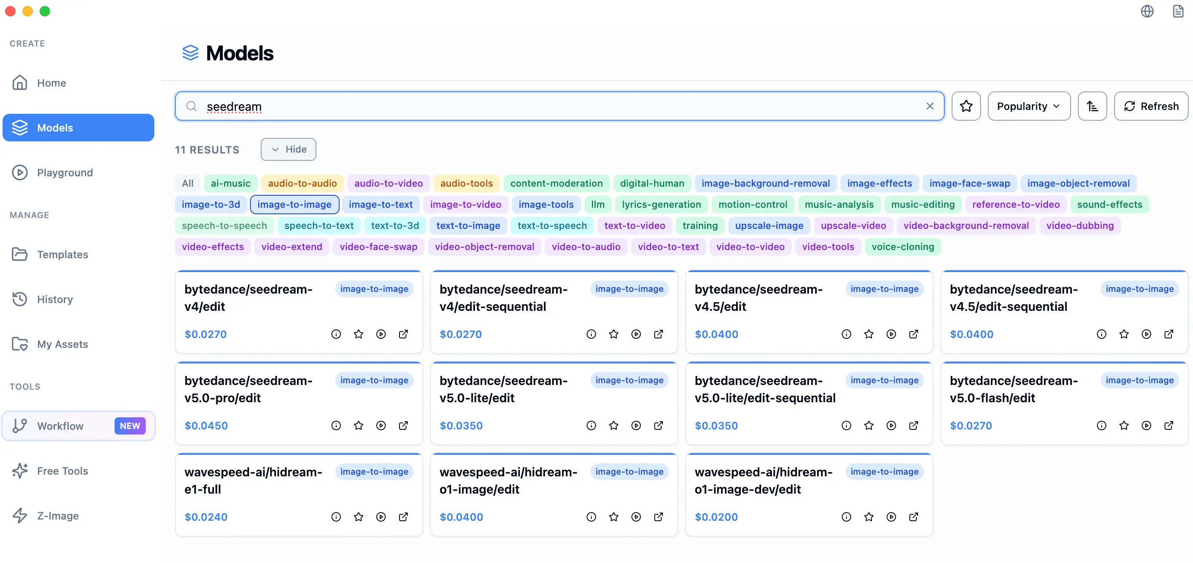The height and width of the screenshot is (563, 1193).
Task: Open seedream-v5.0-flash/edit external link icon
Action: click(x=1168, y=425)
